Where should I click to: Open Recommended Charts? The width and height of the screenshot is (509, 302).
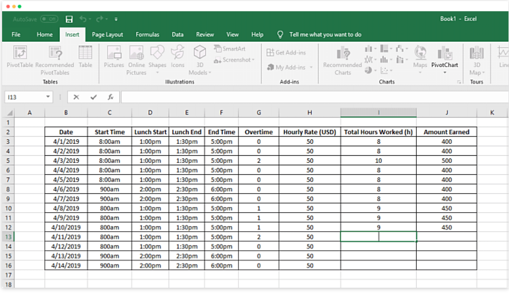coord(342,61)
